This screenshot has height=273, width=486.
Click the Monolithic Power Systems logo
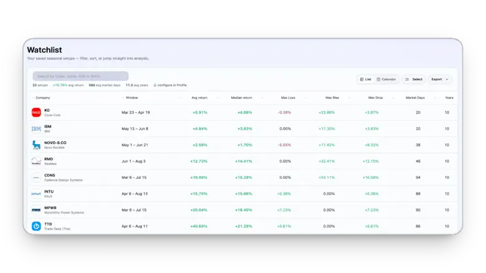pos(36,210)
